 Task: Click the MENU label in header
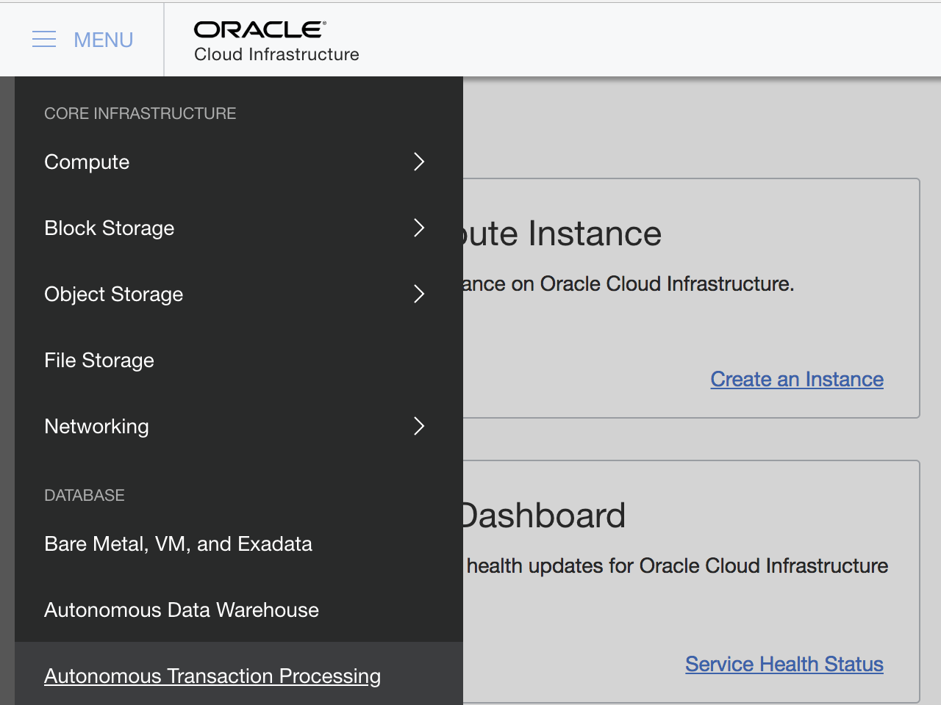(104, 40)
